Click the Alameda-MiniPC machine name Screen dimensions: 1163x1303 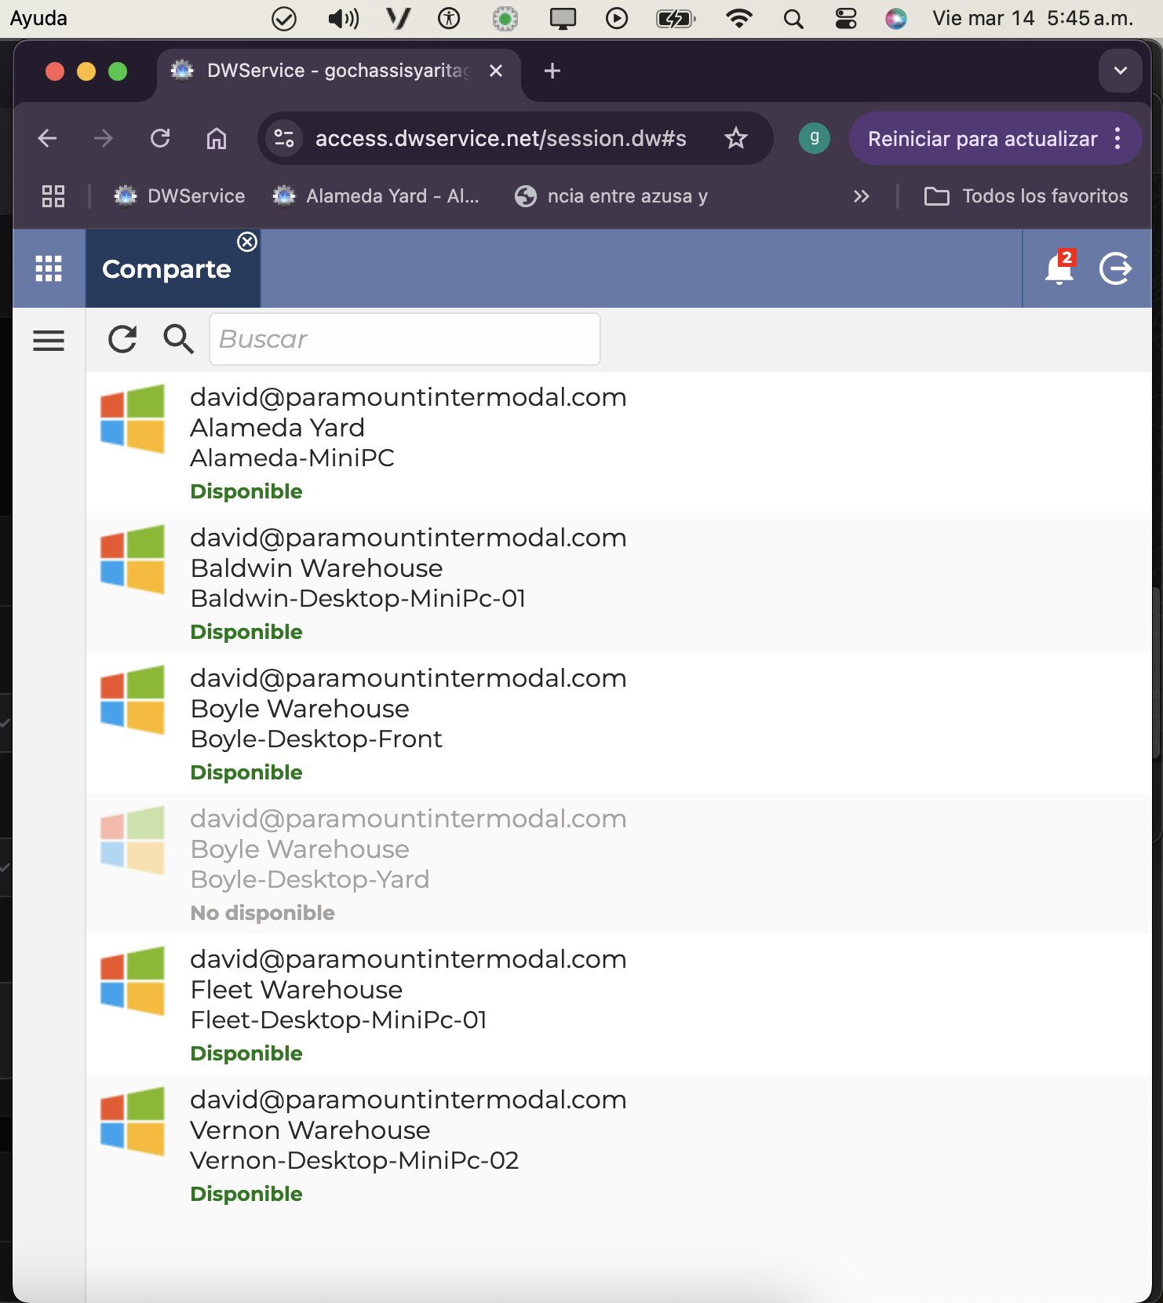point(292,458)
